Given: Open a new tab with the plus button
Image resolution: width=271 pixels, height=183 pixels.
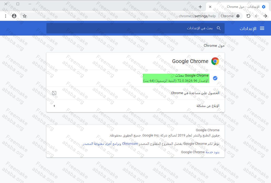Looking at the screenshot, I should click(200, 7).
